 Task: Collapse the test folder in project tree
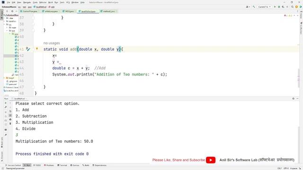point(7,31)
